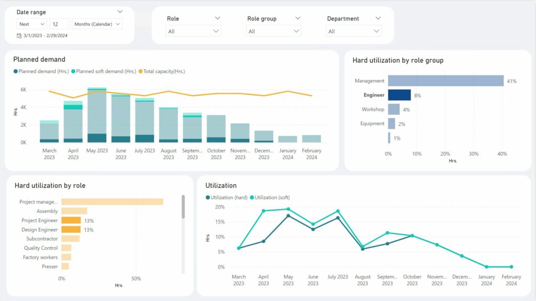Click the "12" months input field

tap(59, 24)
